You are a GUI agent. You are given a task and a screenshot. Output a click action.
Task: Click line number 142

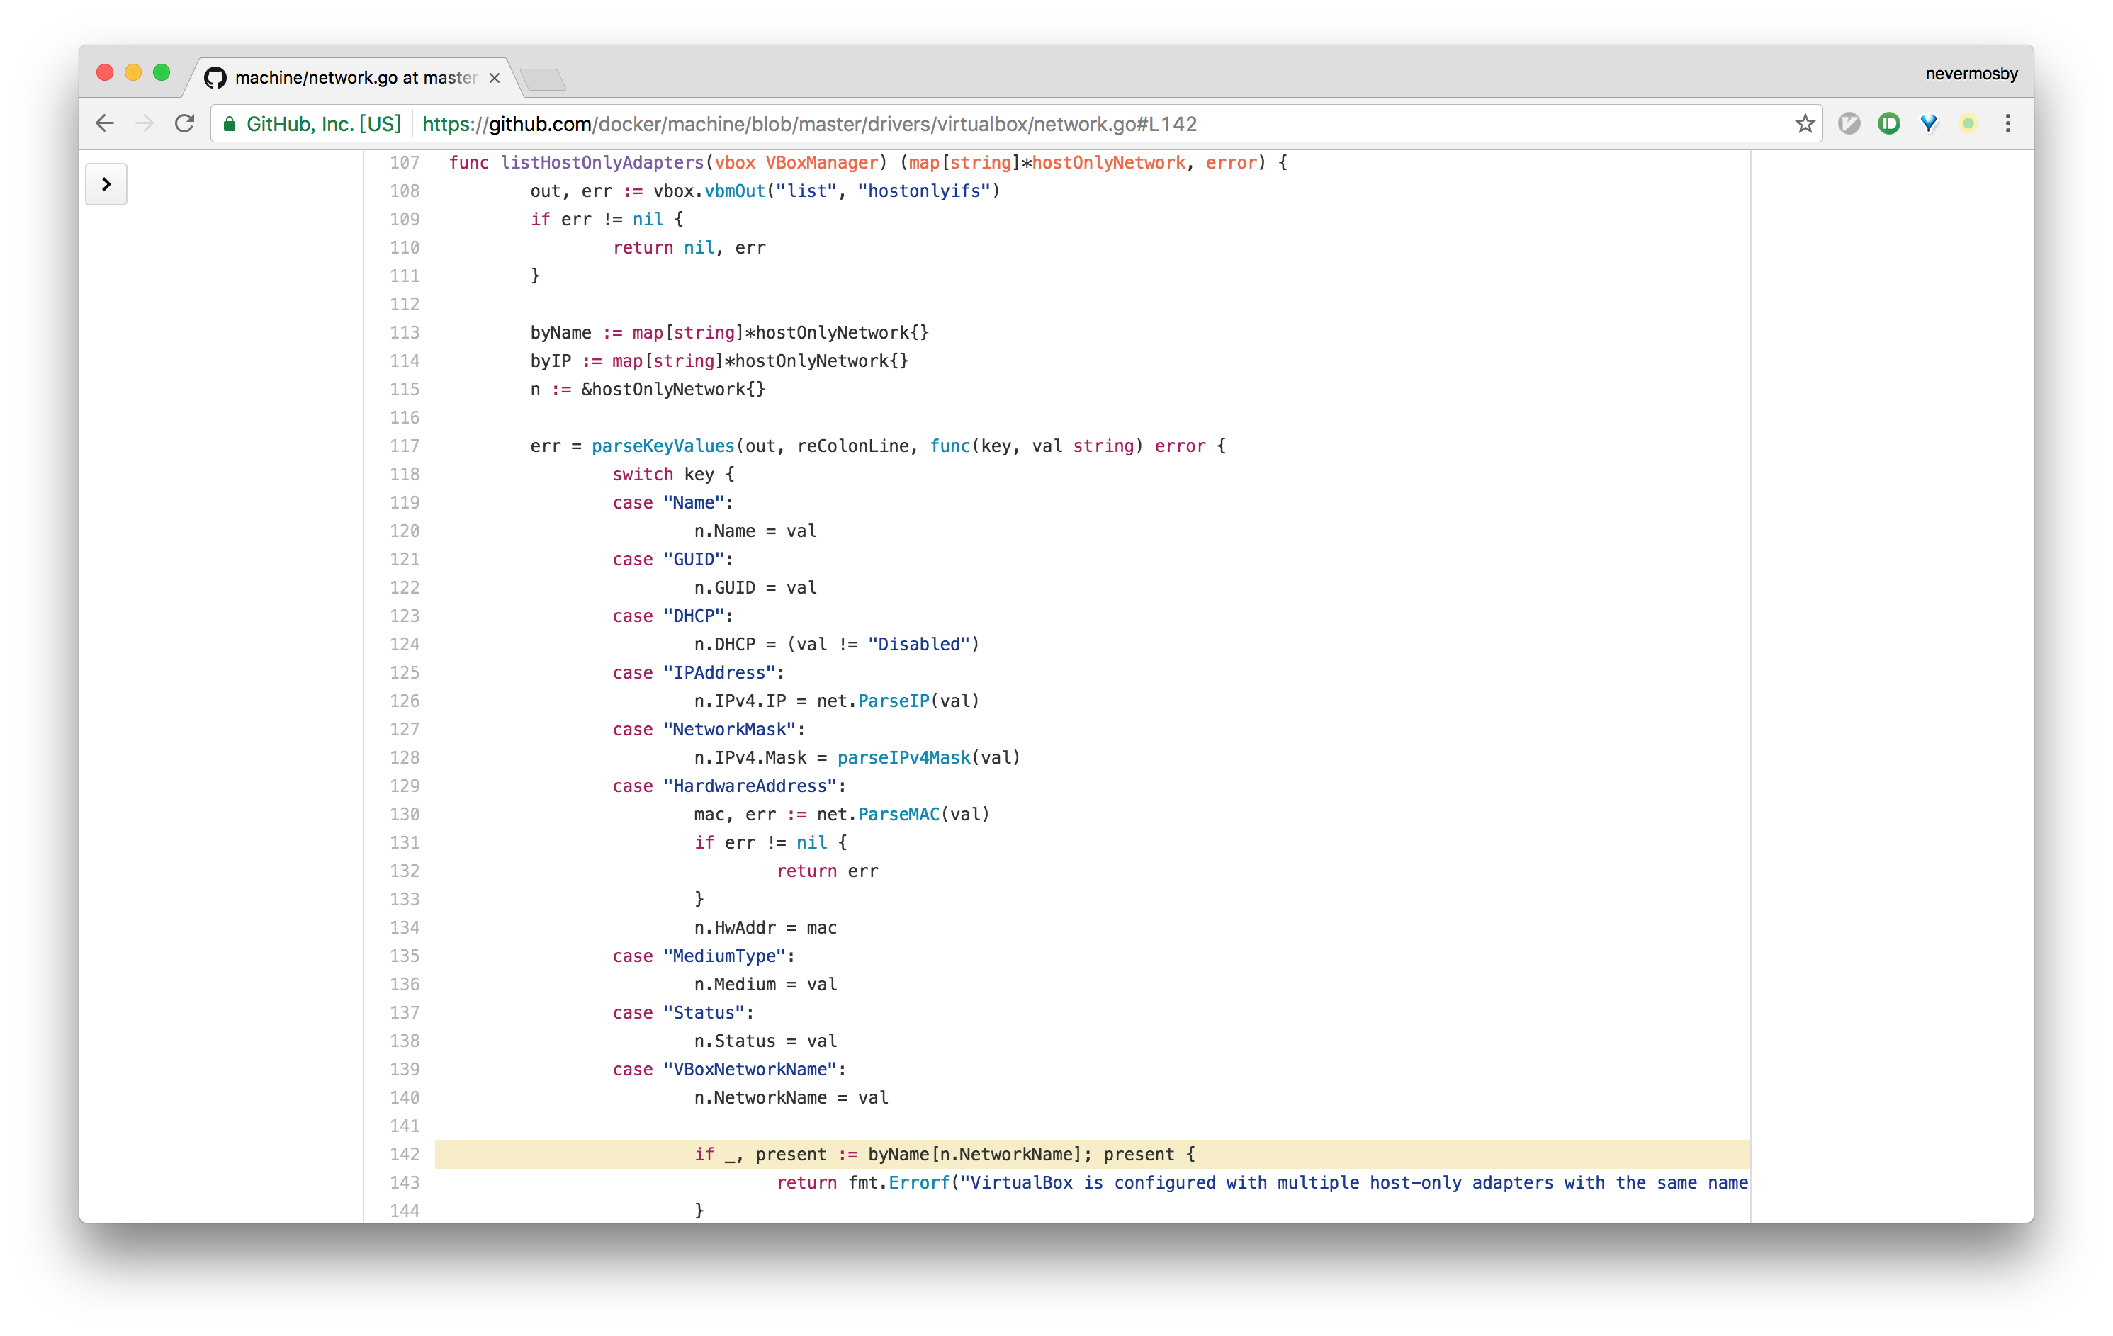(405, 1155)
